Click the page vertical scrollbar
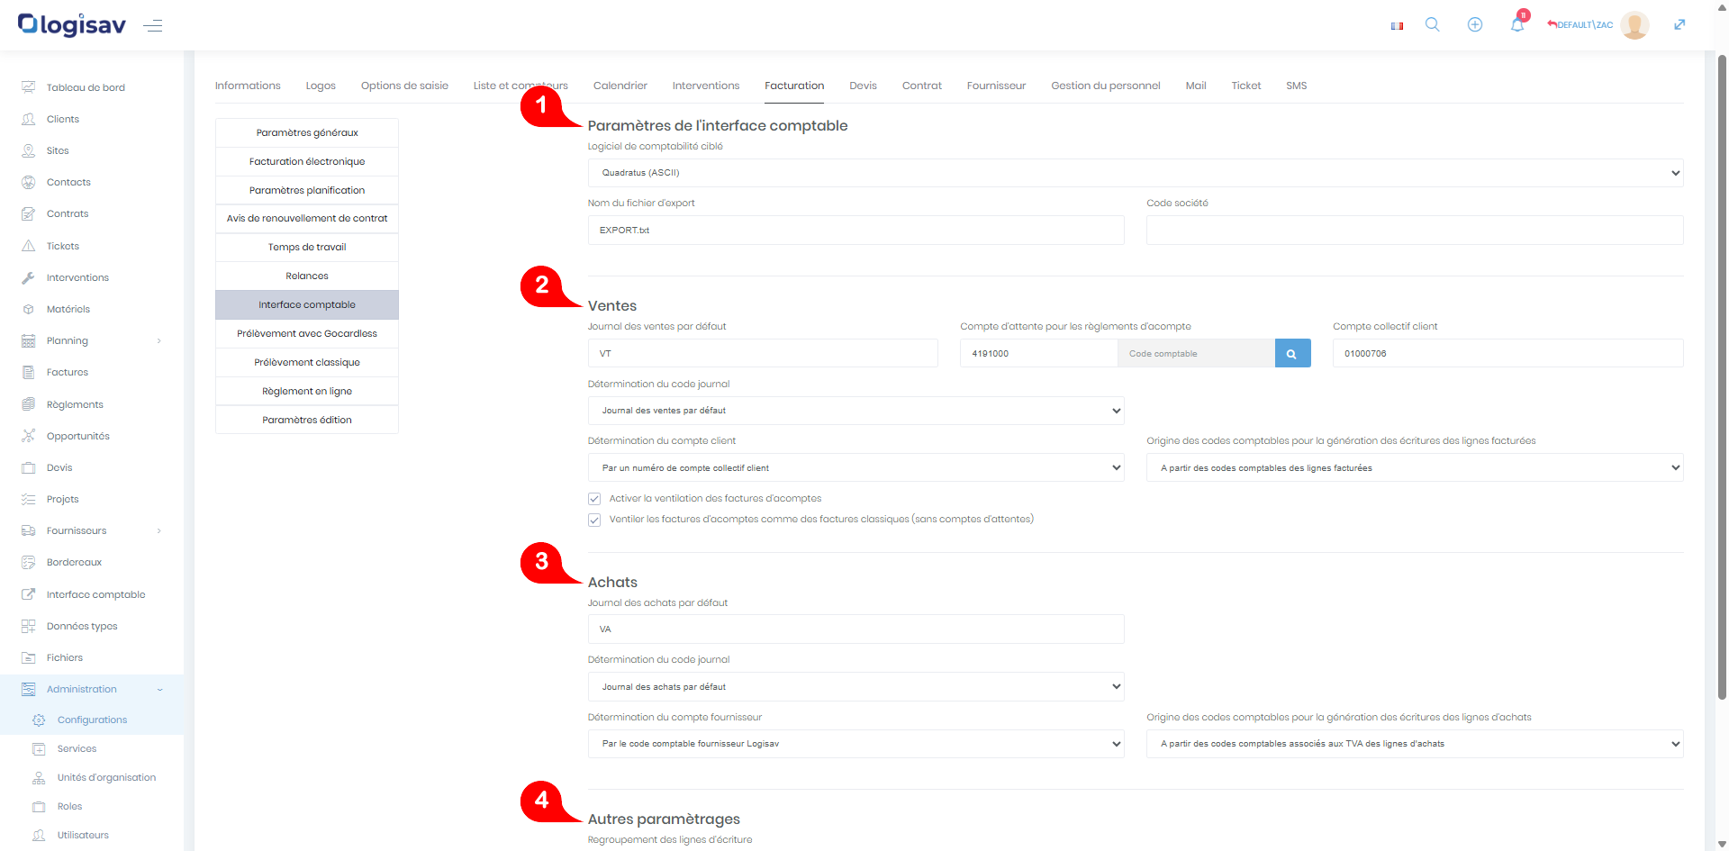This screenshot has width=1729, height=851. coord(1722,360)
